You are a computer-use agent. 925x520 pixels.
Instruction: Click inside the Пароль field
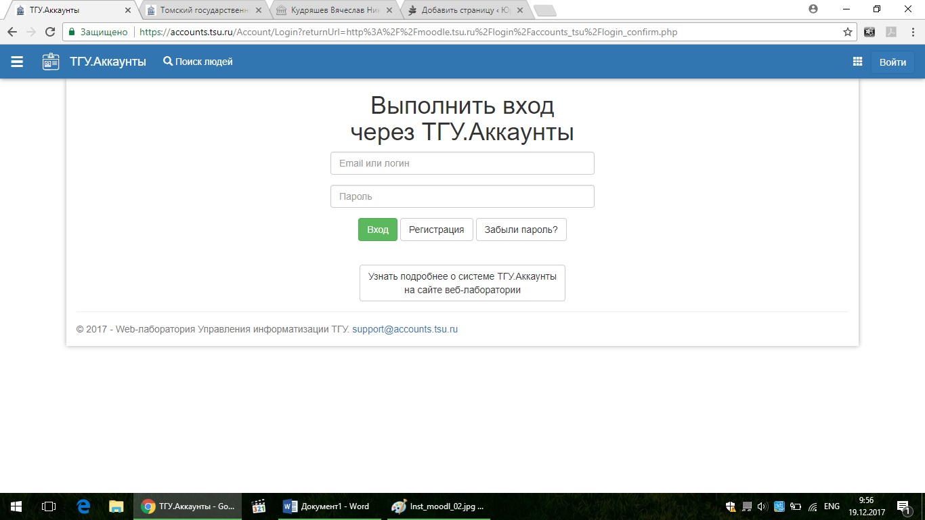pos(462,196)
